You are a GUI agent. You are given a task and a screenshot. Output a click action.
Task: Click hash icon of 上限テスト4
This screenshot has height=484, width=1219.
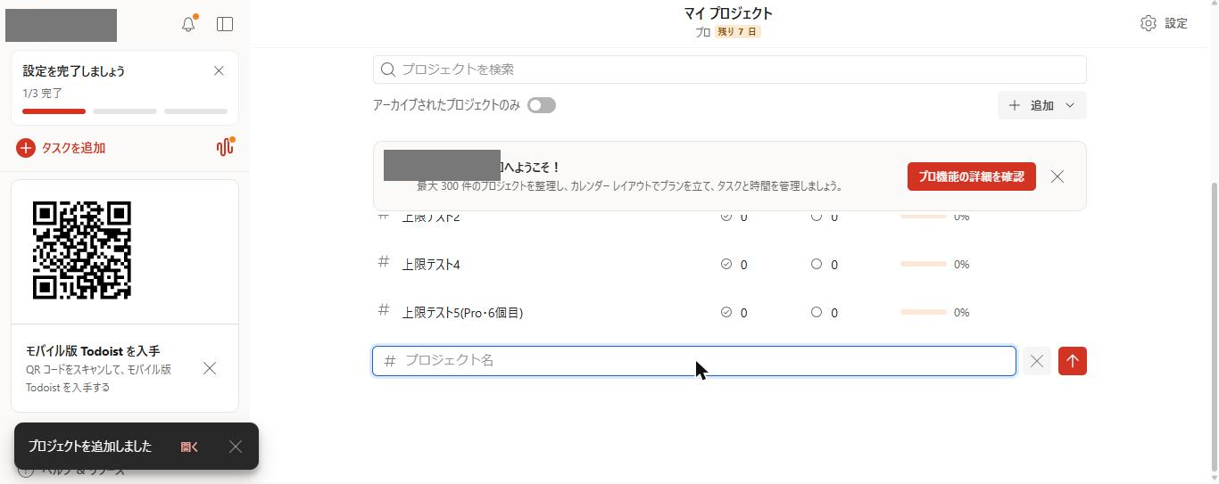384,262
